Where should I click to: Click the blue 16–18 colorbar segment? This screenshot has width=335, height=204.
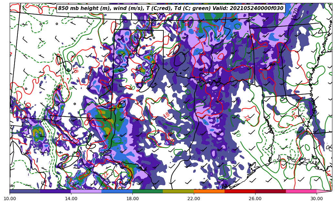coord(117,191)
